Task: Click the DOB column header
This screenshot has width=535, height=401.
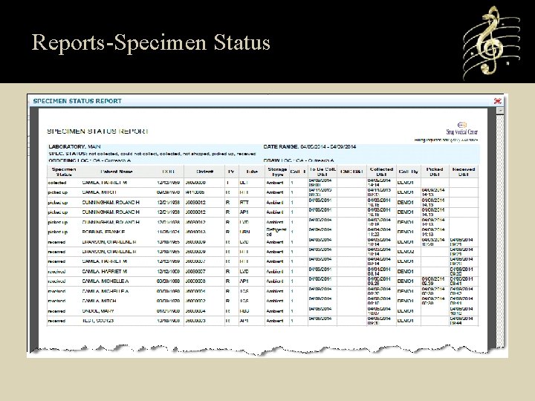Action: tap(169, 172)
